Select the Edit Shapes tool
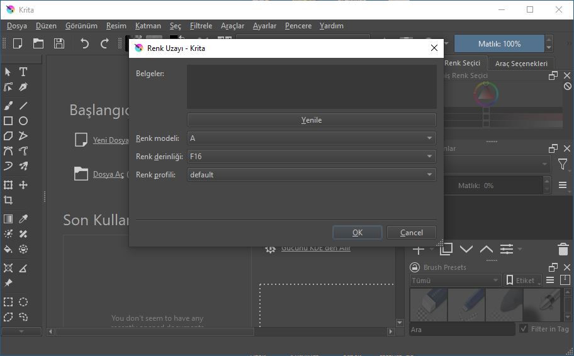Screen dimensions: 574x356 click(x=8, y=87)
